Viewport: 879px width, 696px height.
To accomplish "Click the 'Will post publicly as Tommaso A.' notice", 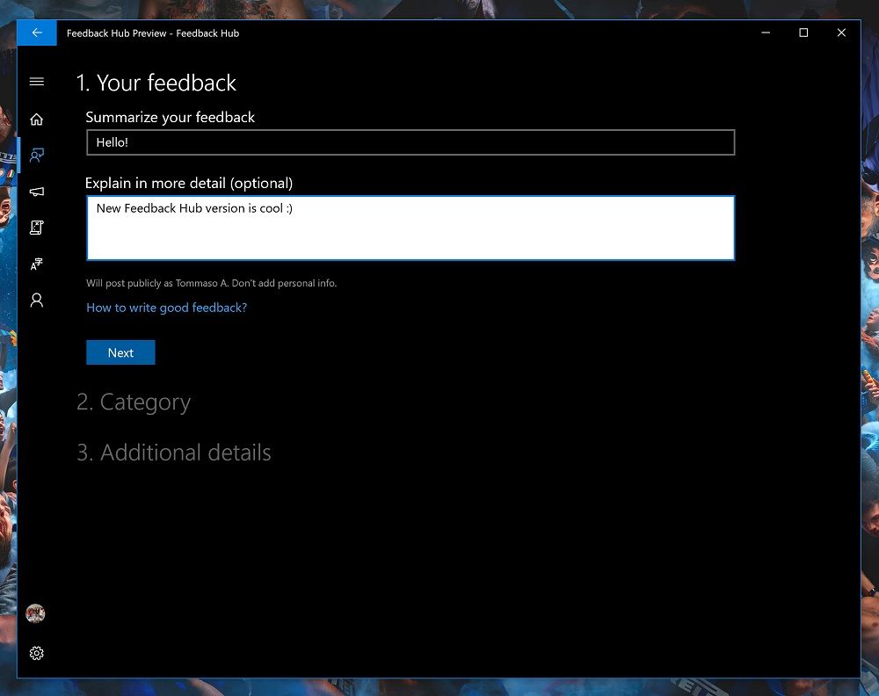I will [211, 283].
